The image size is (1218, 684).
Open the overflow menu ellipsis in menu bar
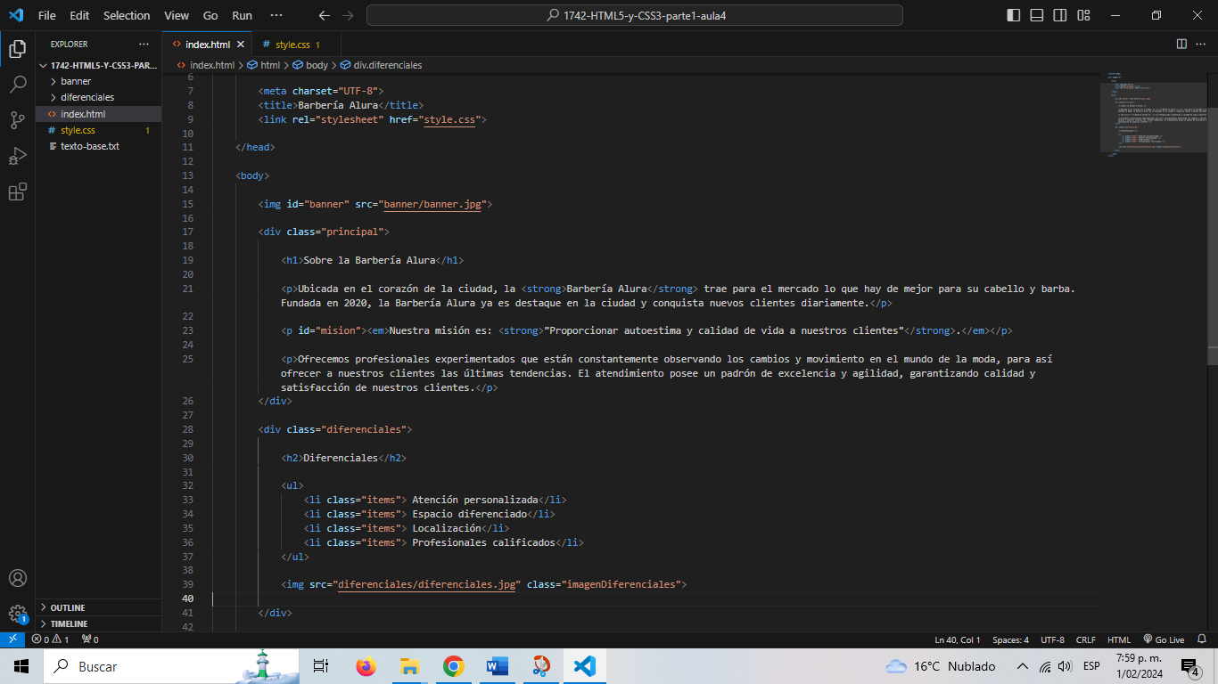[276, 15]
